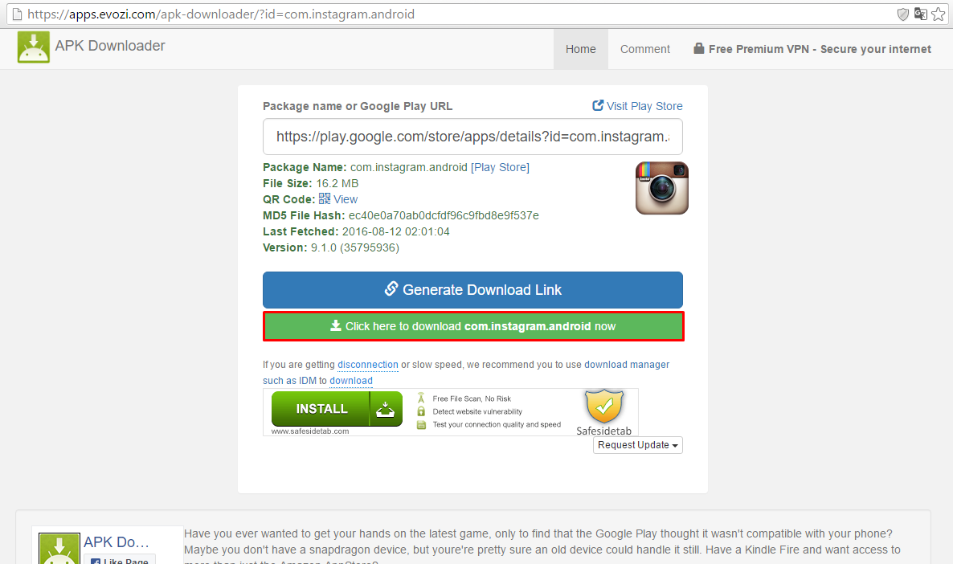Click the Instagram app icon thumbnail

[662, 188]
